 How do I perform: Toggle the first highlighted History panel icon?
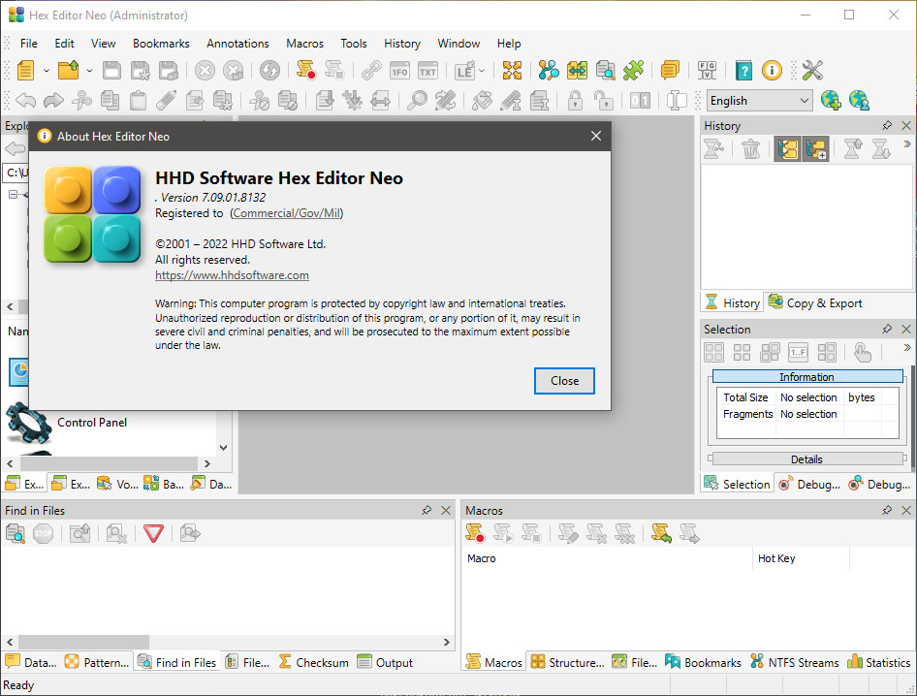coord(787,149)
